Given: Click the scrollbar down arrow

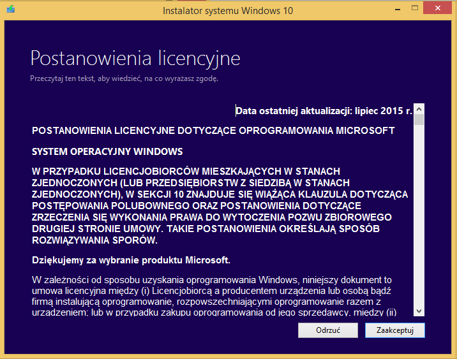Looking at the screenshot, I should click(x=419, y=311).
